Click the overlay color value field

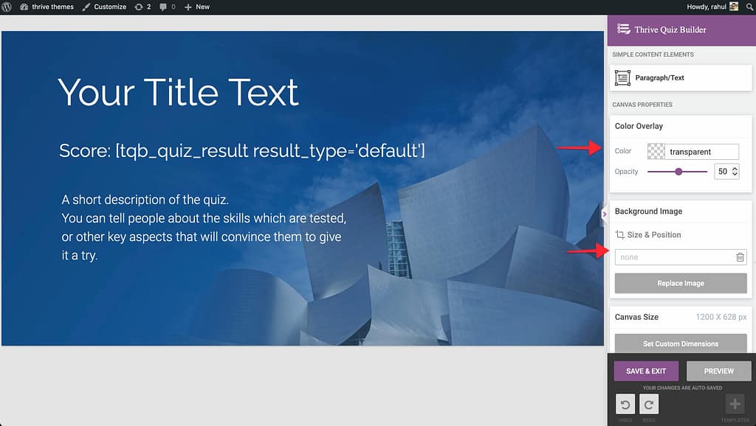click(701, 152)
